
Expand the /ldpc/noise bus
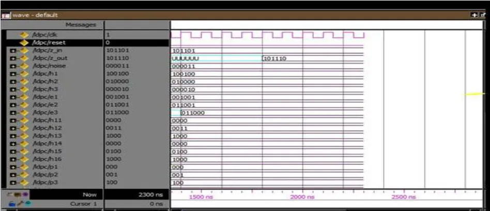coord(13,66)
